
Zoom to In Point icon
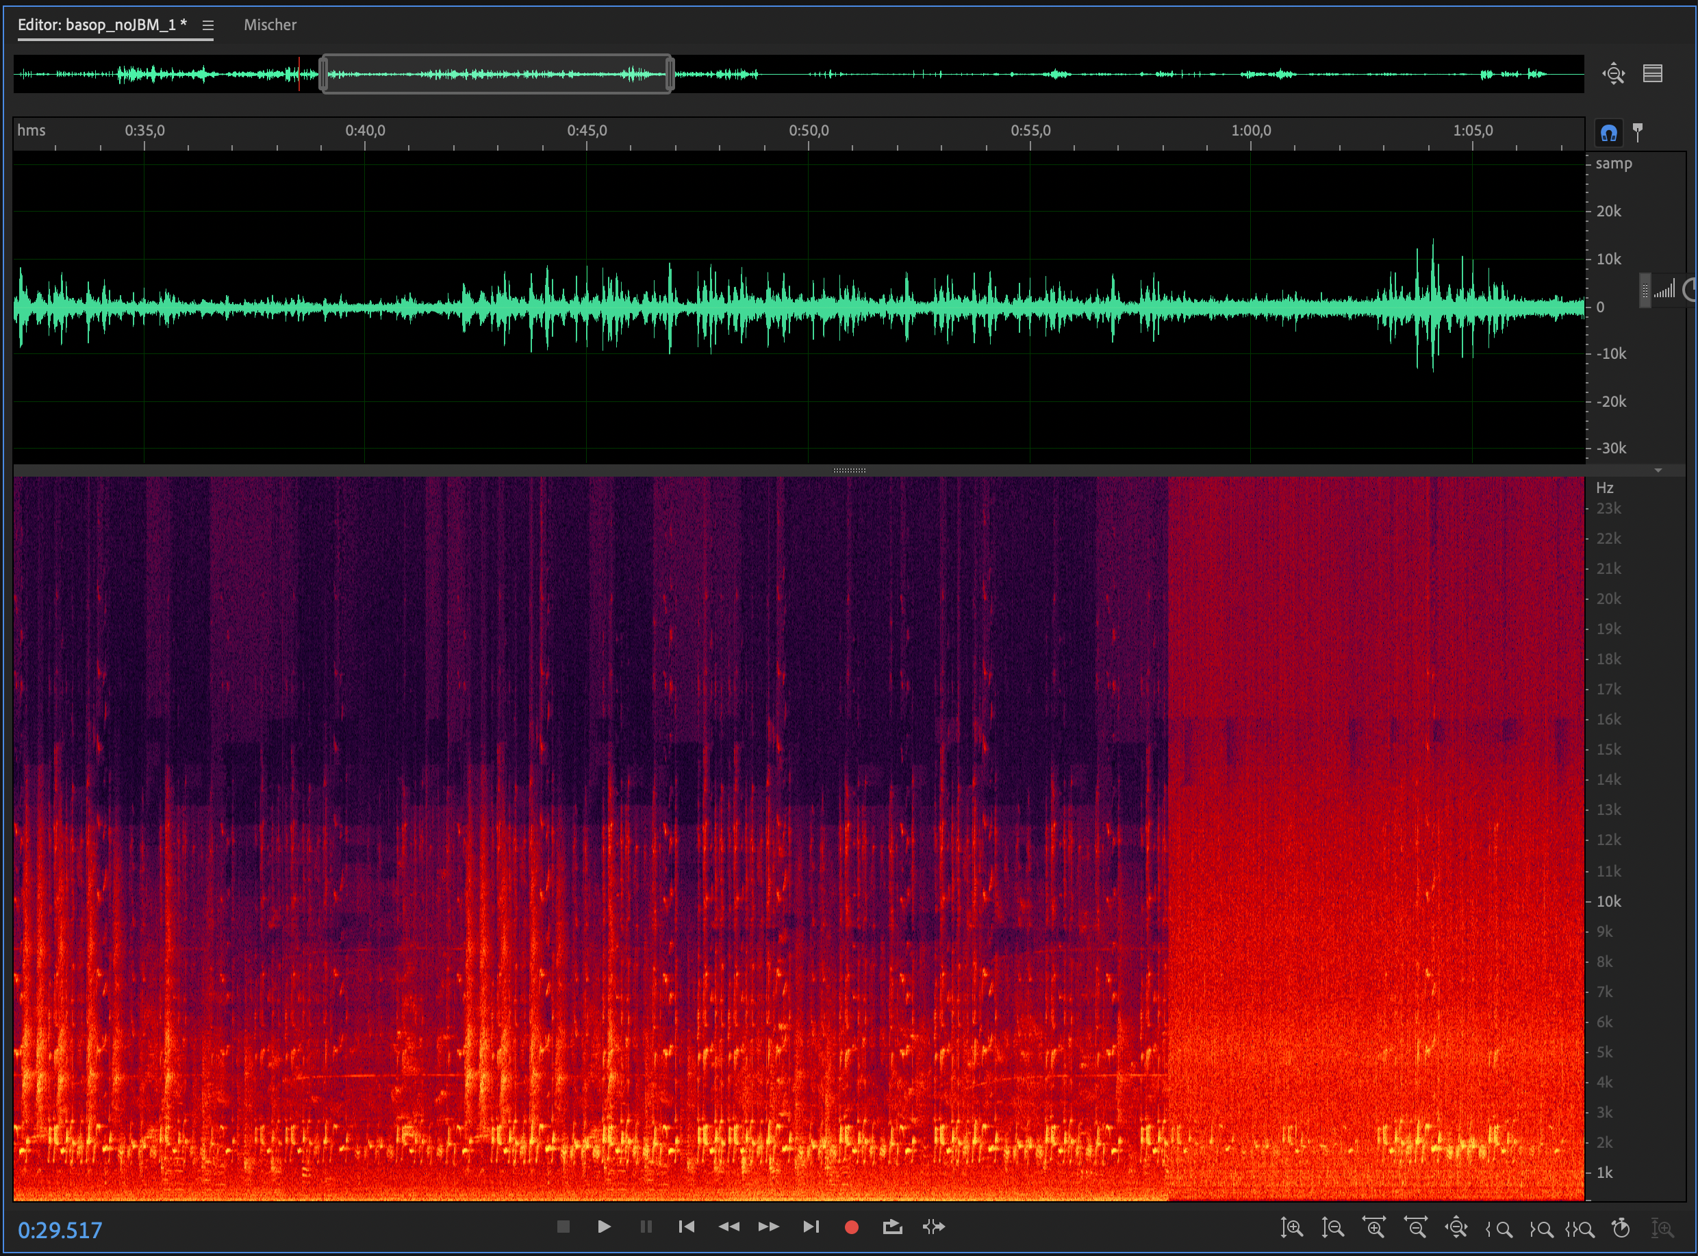(1498, 1227)
